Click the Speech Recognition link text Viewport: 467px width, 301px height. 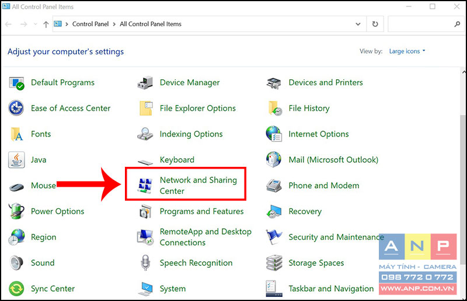(196, 263)
